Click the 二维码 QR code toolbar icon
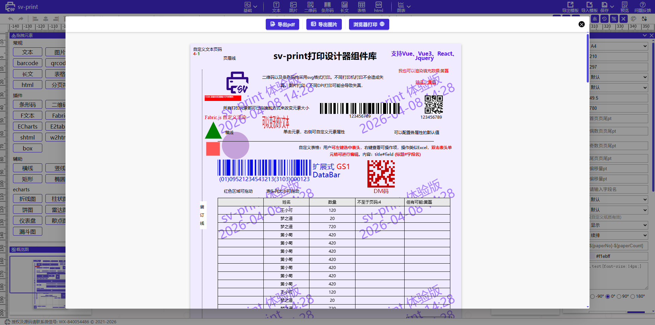Viewport: 655px width, 325px height. [x=310, y=6]
